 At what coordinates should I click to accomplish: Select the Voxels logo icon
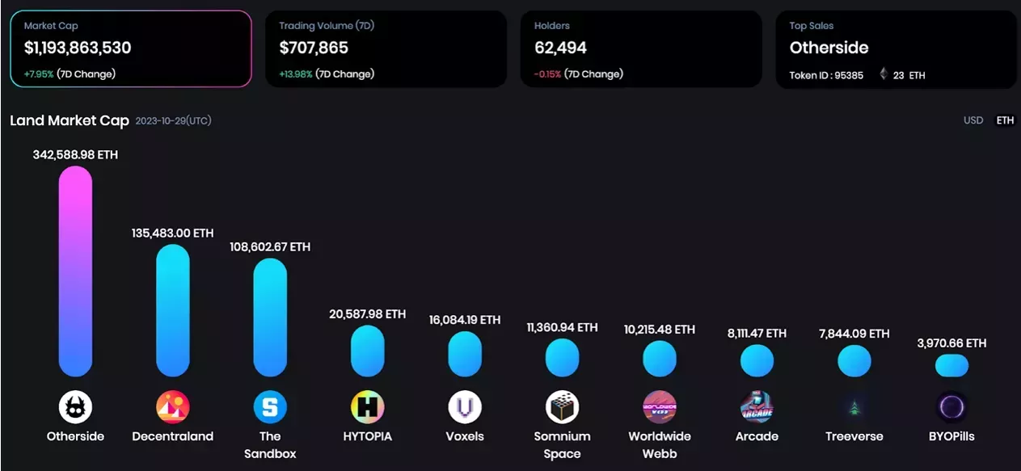[x=465, y=406]
